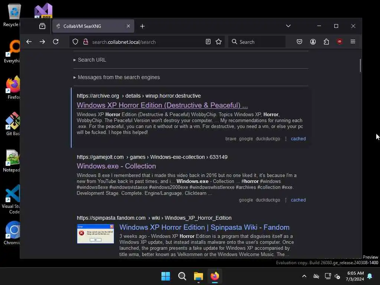This screenshot has height=285, width=380.
Task: Open taskbar Search magnifier
Action: click(182, 276)
